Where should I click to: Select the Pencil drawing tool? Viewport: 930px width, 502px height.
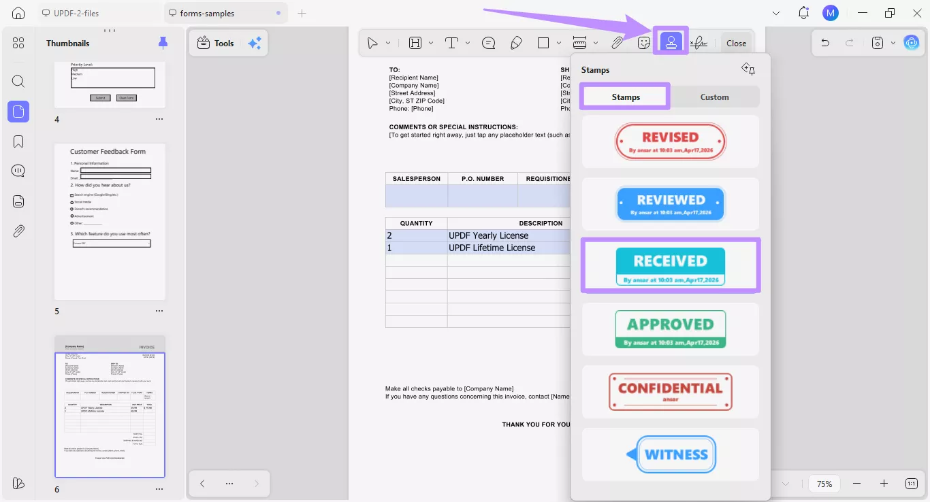516,43
